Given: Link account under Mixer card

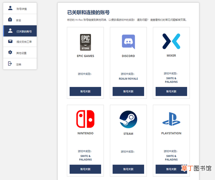Looking at the screenshot, I should 171,91.
